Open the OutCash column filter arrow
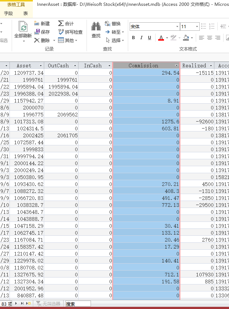Image resolution: width=229 pixels, height=309 pixels. pyautogui.click(x=75, y=66)
